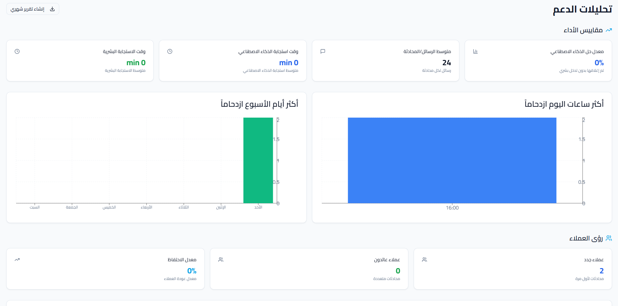Click the 'تحليلات الدعم' page title
Viewport: 618px width, 306px height.
tap(582, 9)
